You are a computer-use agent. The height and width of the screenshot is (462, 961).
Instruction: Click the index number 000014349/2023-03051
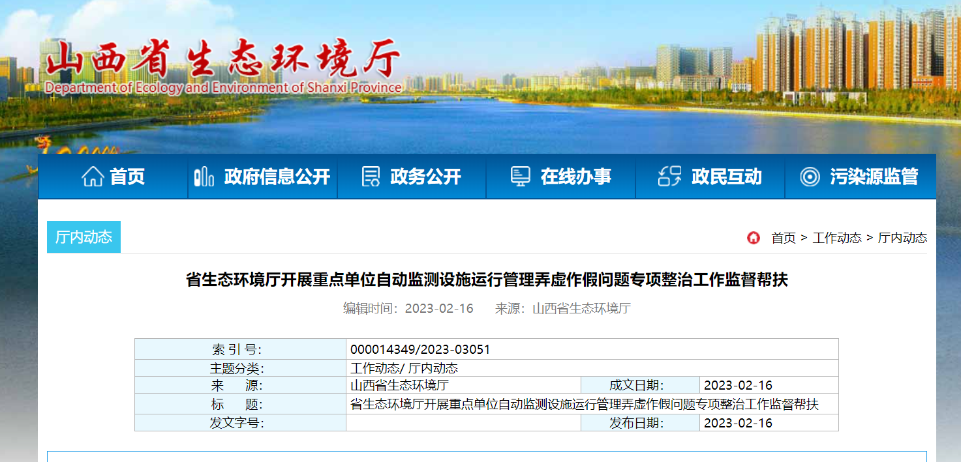pyautogui.click(x=420, y=349)
